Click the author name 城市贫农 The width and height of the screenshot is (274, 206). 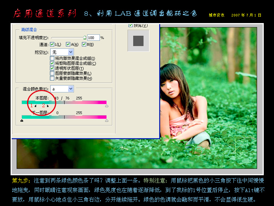[x=217, y=15]
